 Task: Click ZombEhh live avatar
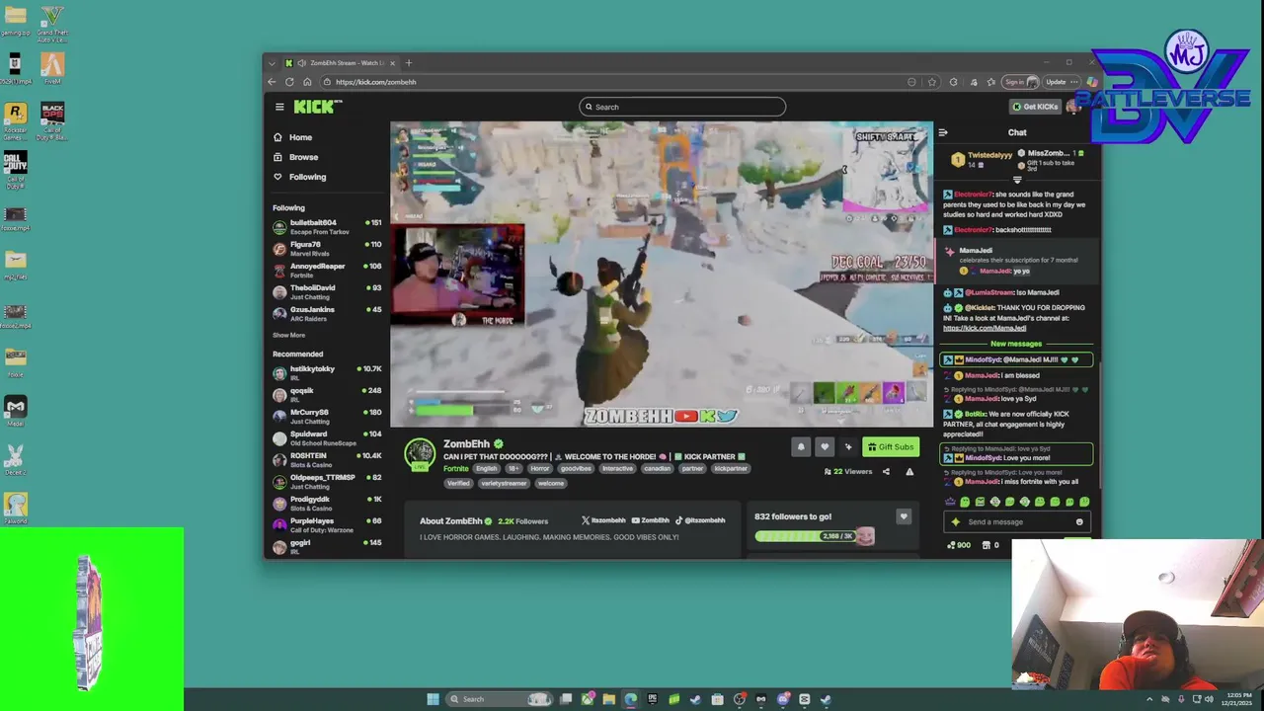[x=420, y=453]
